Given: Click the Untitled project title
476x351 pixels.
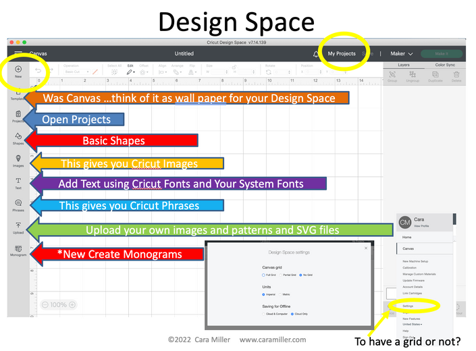Looking at the screenshot, I should click(184, 54).
